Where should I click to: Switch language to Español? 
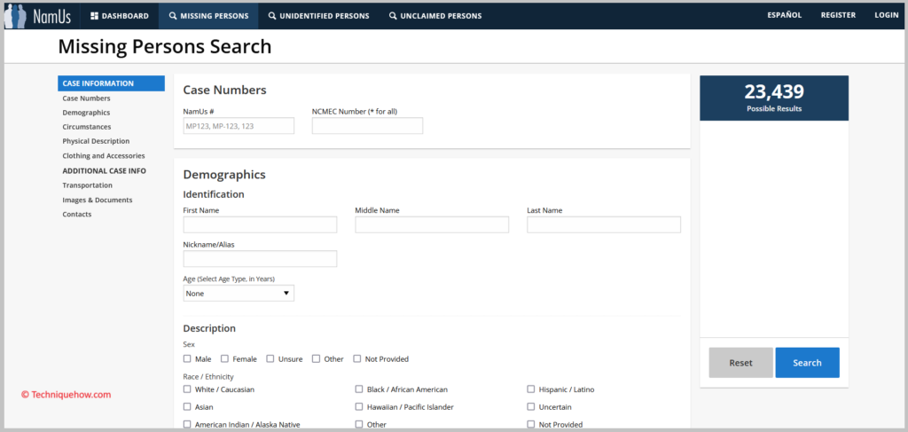(x=784, y=15)
